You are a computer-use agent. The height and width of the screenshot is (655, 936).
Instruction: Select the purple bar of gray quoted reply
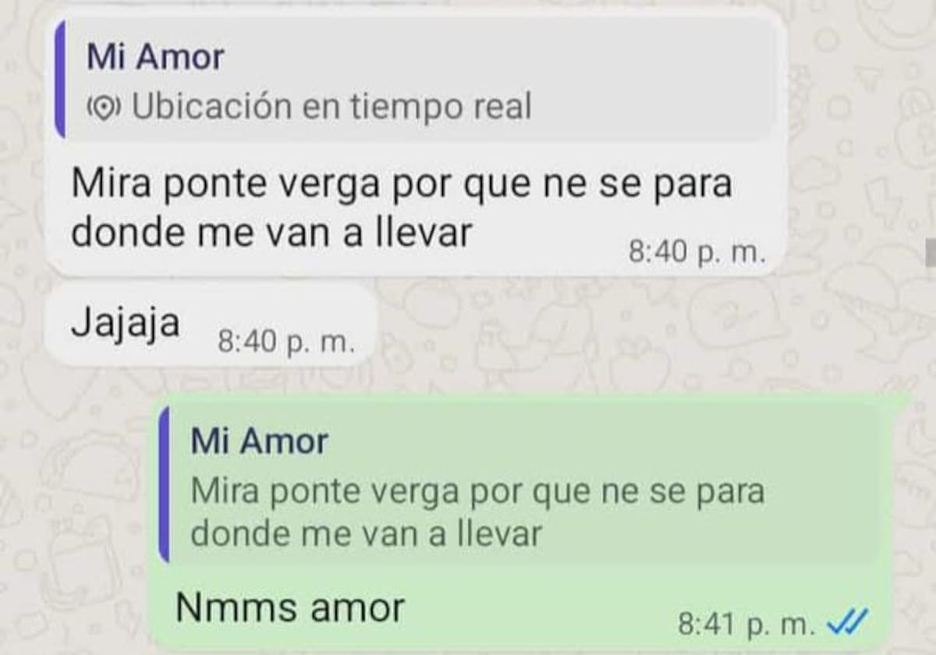click(x=60, y=79)
